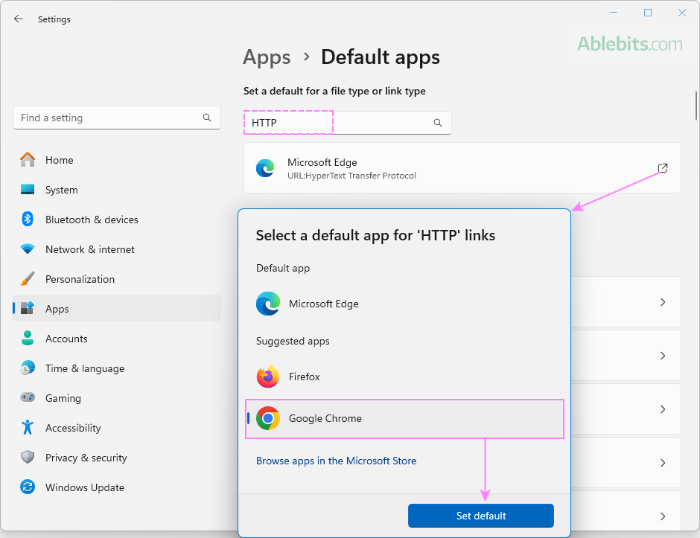Click the Edge logo in the dialog

click(x=268, y=304)
